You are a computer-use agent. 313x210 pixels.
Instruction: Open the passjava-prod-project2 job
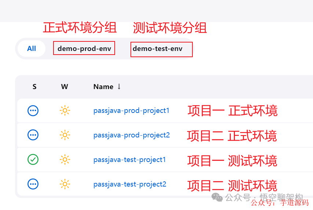click(x=132, y=135)
